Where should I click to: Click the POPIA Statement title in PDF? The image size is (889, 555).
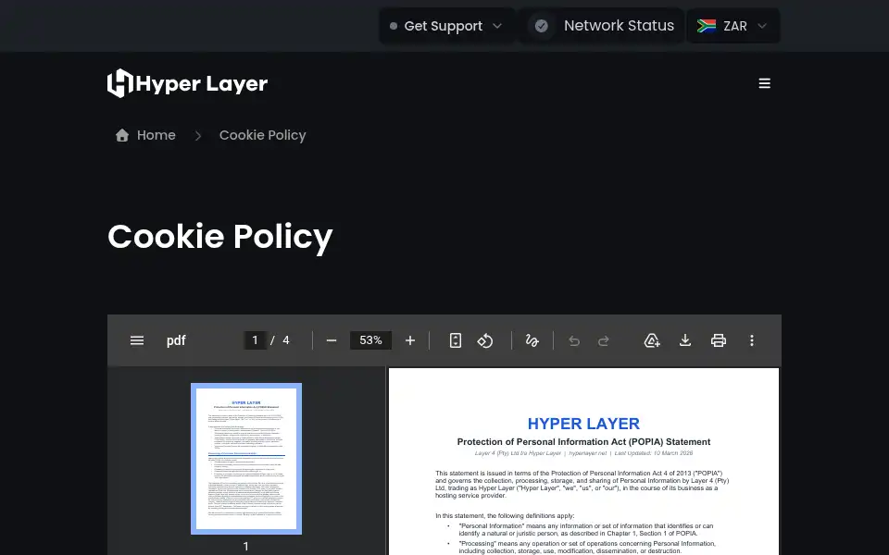pos(583,442)
